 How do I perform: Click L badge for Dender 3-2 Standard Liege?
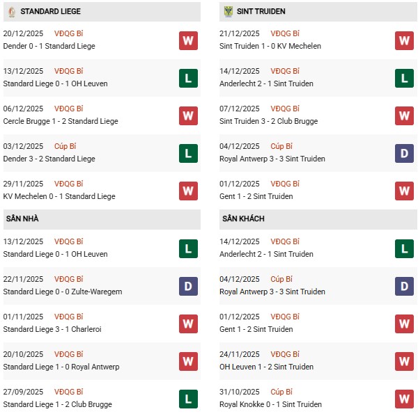tap(188, 153)
